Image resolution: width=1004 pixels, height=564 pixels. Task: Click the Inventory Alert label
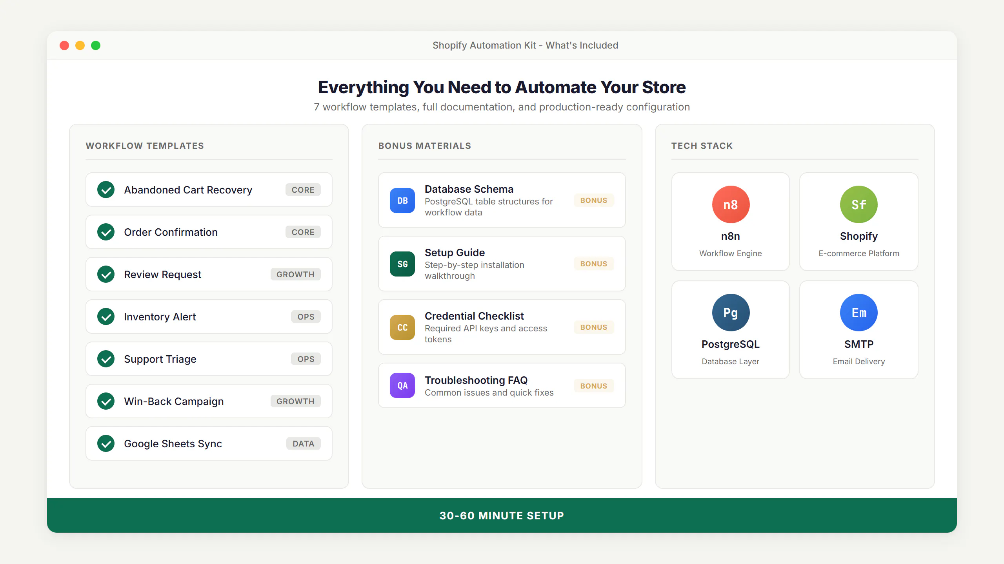(160, 317)
